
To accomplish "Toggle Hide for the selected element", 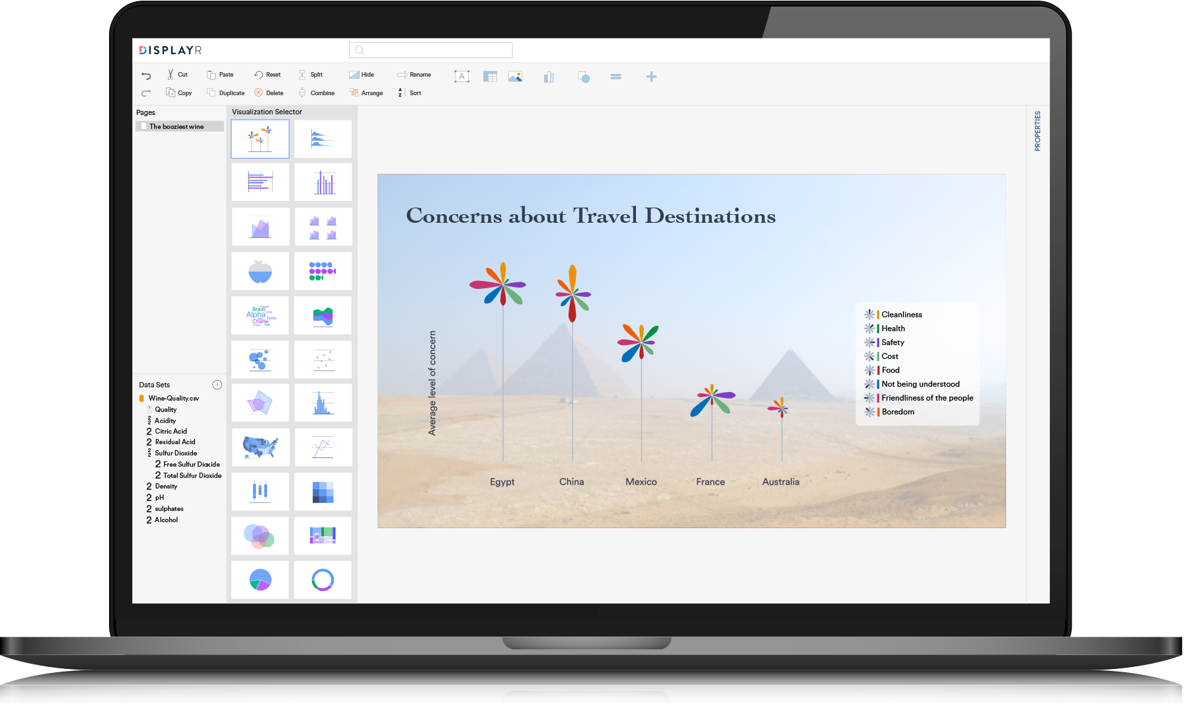I will tap(362, 74).
